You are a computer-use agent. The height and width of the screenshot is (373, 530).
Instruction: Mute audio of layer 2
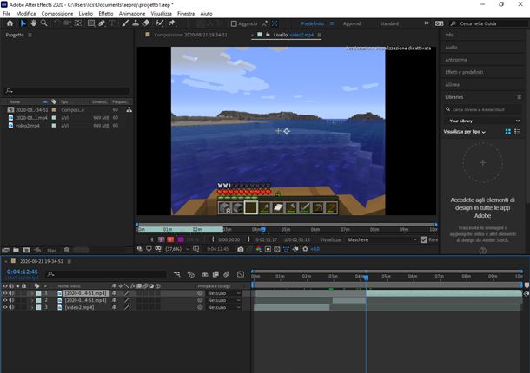tap(12, 300)
